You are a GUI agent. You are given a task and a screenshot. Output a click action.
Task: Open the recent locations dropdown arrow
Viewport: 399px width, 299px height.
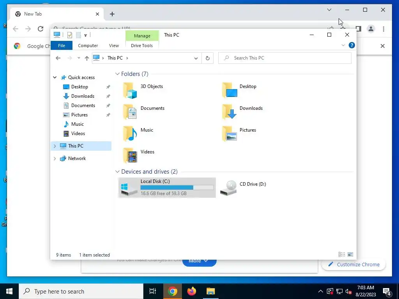click(79, 58)
